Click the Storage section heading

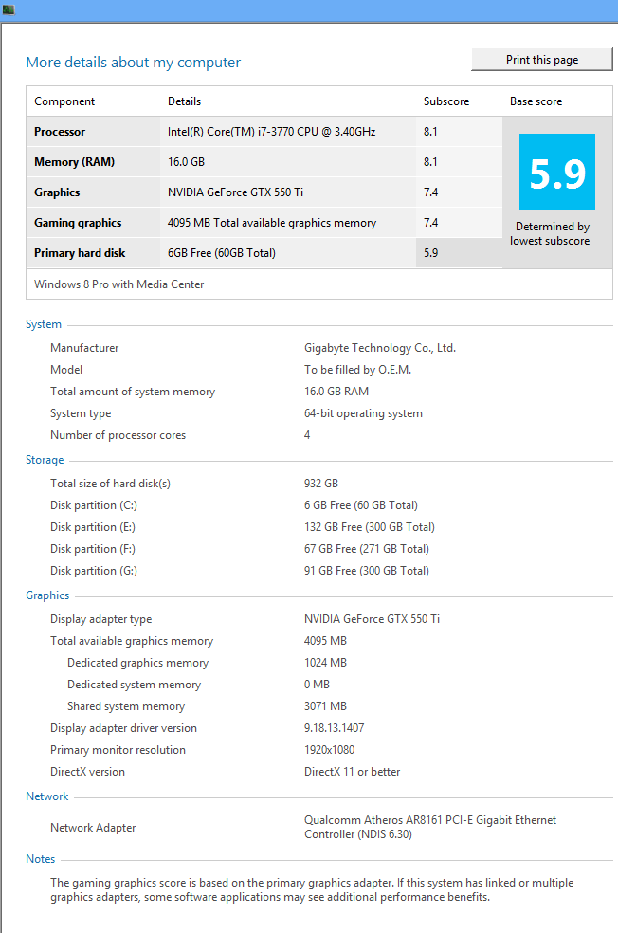click(x=45, y=460)
